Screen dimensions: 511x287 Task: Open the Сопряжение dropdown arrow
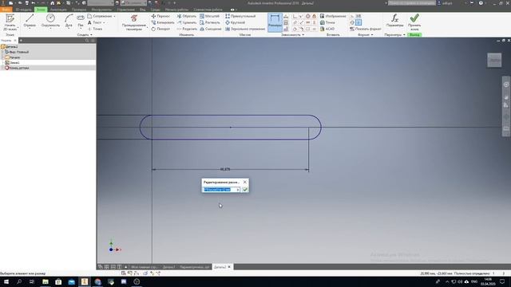click(x=114, y=16)
